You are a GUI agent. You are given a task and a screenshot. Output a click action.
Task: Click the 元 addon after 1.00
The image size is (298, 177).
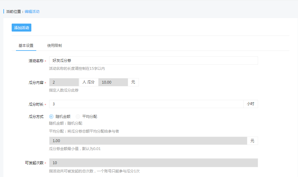[x=253, y=141]
